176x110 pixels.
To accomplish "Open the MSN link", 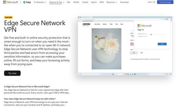I will (x=101, y=2).
